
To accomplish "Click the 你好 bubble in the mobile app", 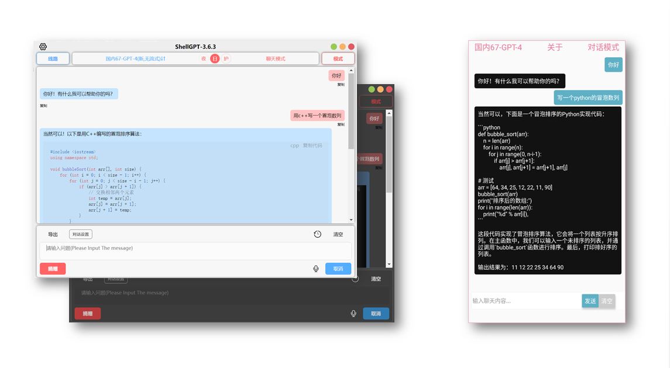I will pos(614,65).
